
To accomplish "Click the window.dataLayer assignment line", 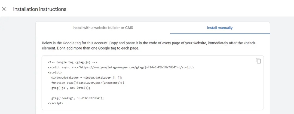I will click(x=87, y=78).
